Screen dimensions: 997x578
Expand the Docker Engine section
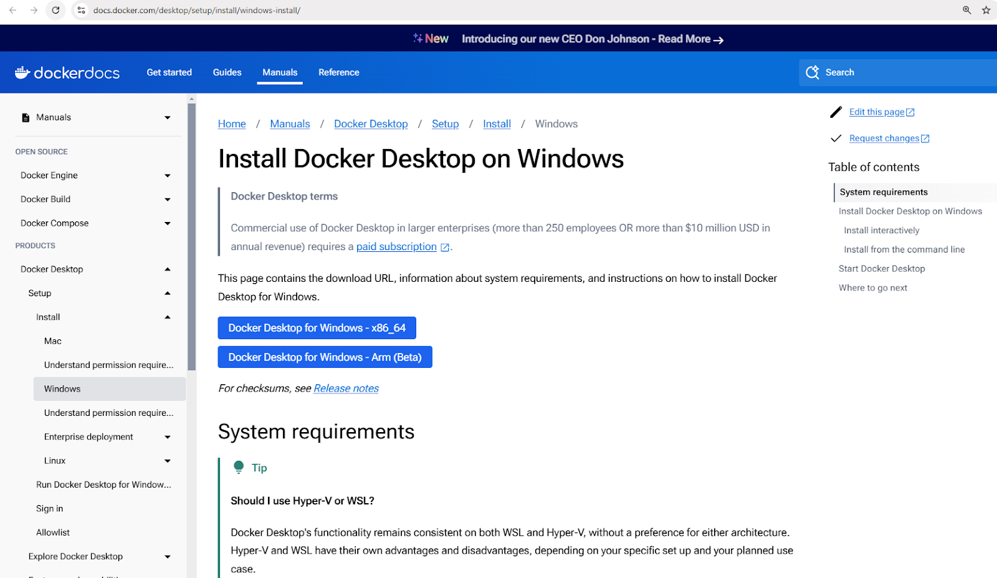[x=168, y=176]
